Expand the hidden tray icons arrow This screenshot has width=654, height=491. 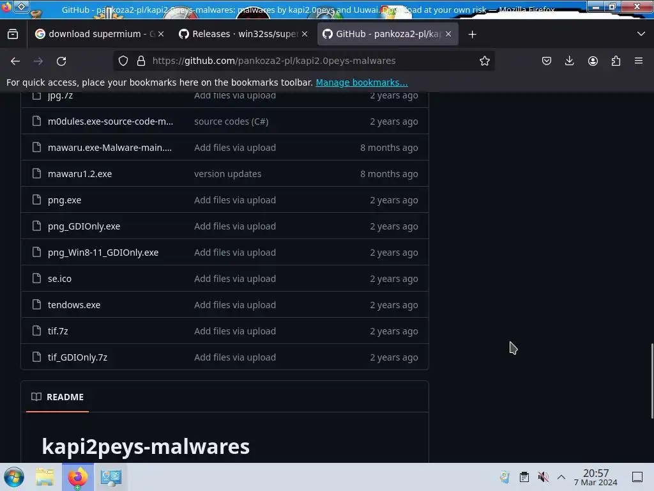coord(561,477)
